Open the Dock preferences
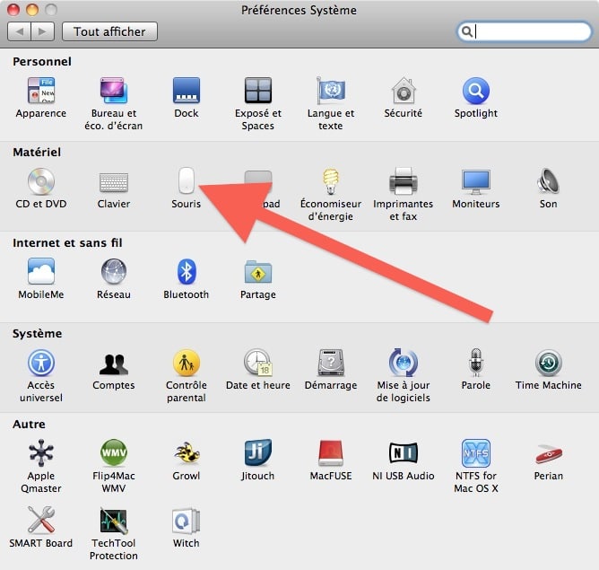 [187, 92]
